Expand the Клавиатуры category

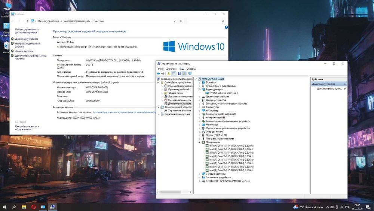tap(200, 107)
